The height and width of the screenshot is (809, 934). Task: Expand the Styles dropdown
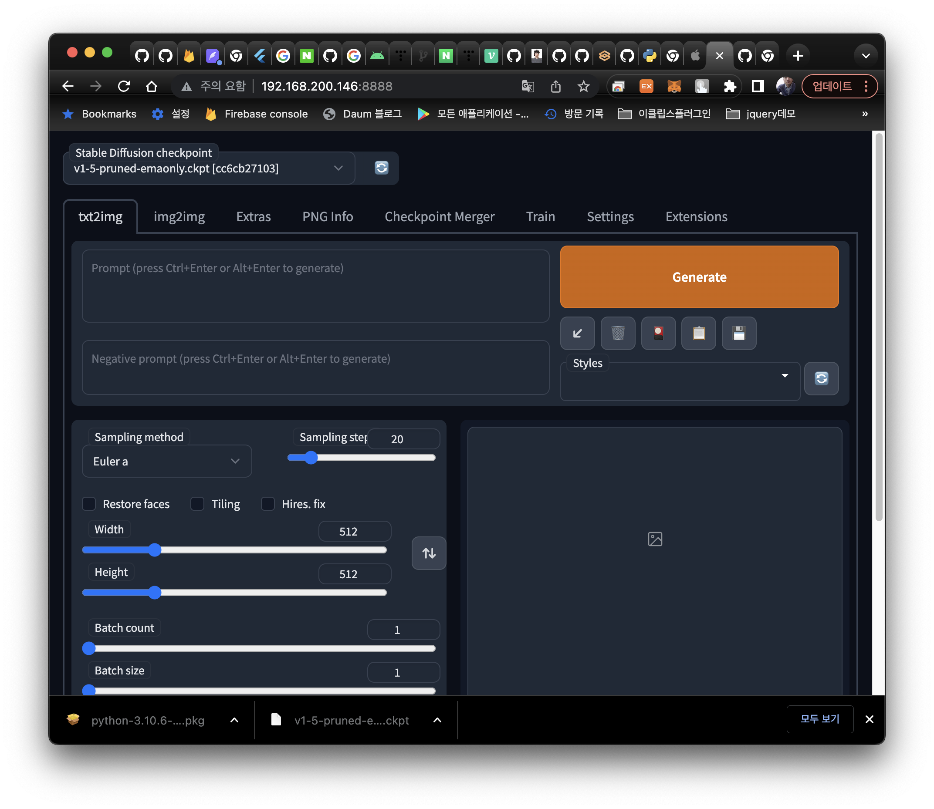click(x=680, y=381)
